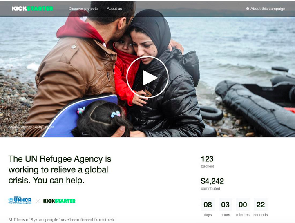
Task: Click the 22 seconds countdown box
Action: (x=261, y=205)
